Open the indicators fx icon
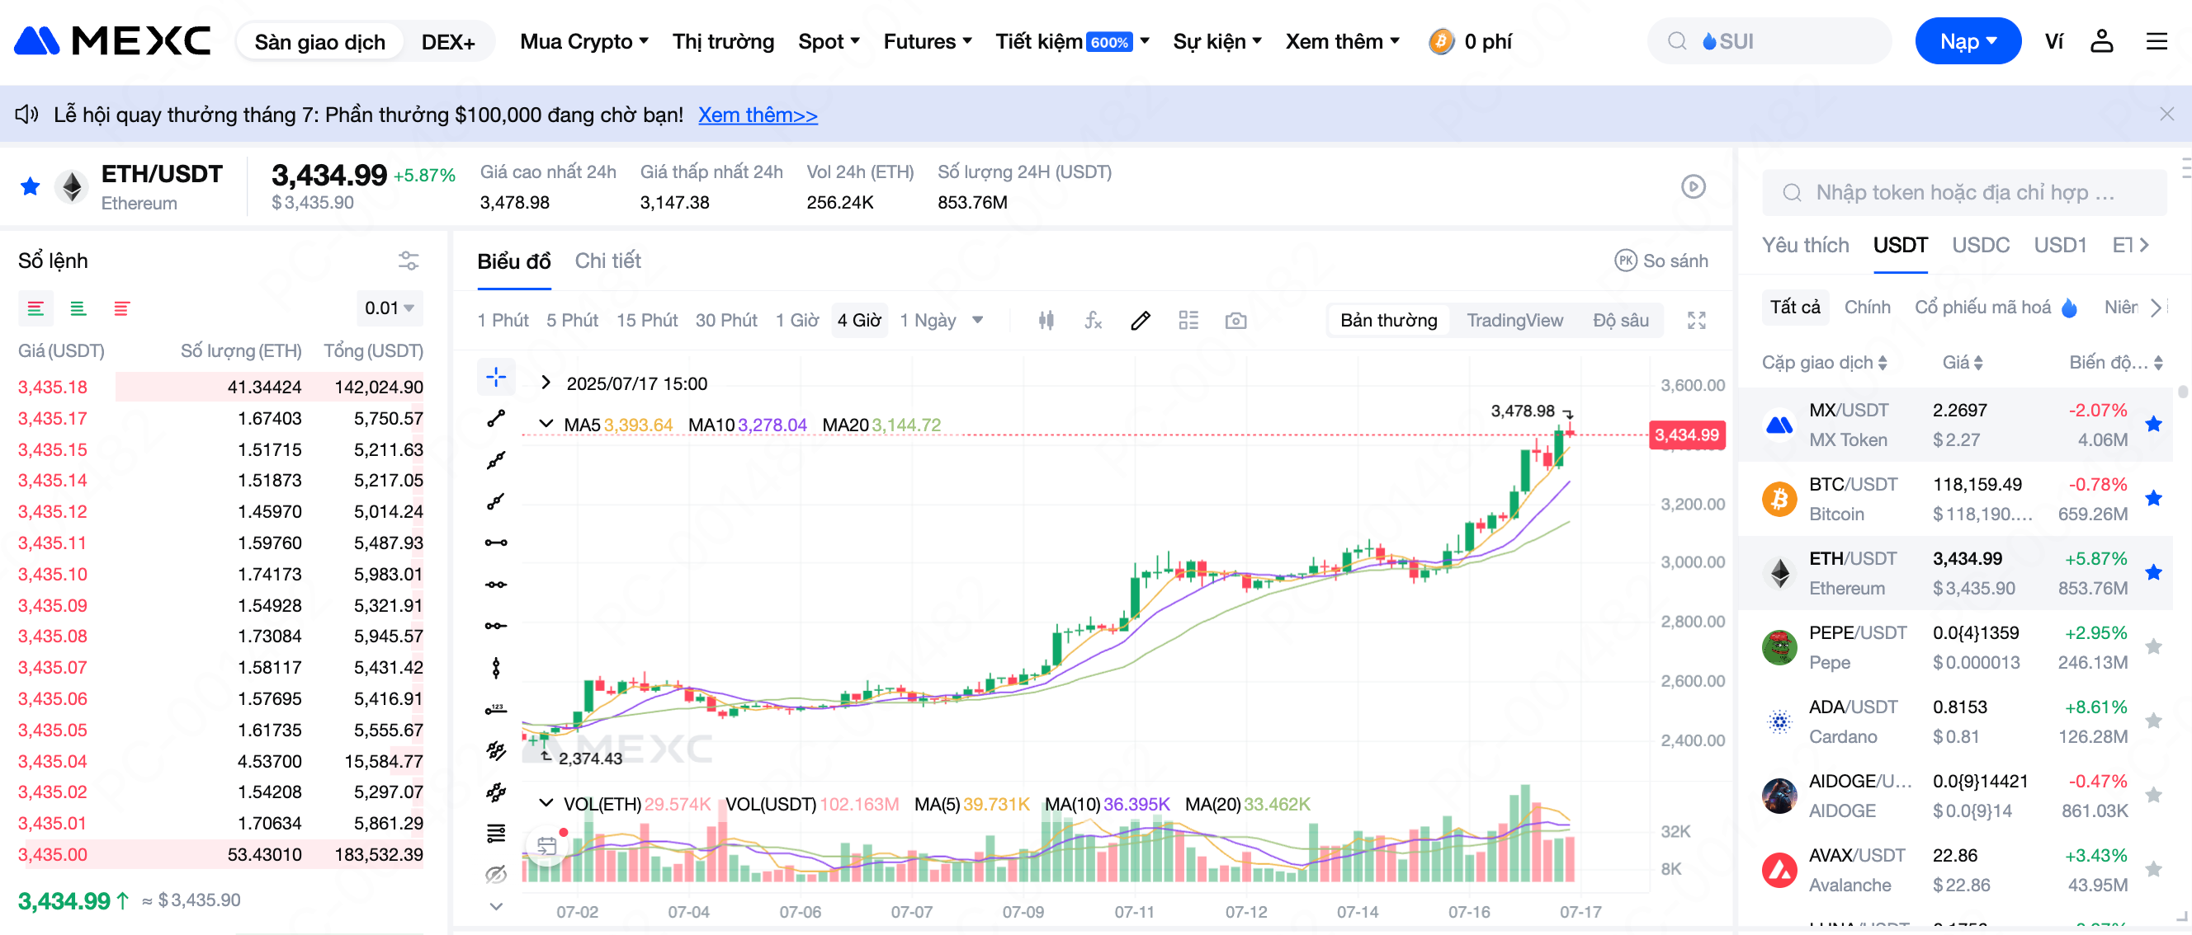This screenshot has height=935, width=2192. pos(1094,321)
